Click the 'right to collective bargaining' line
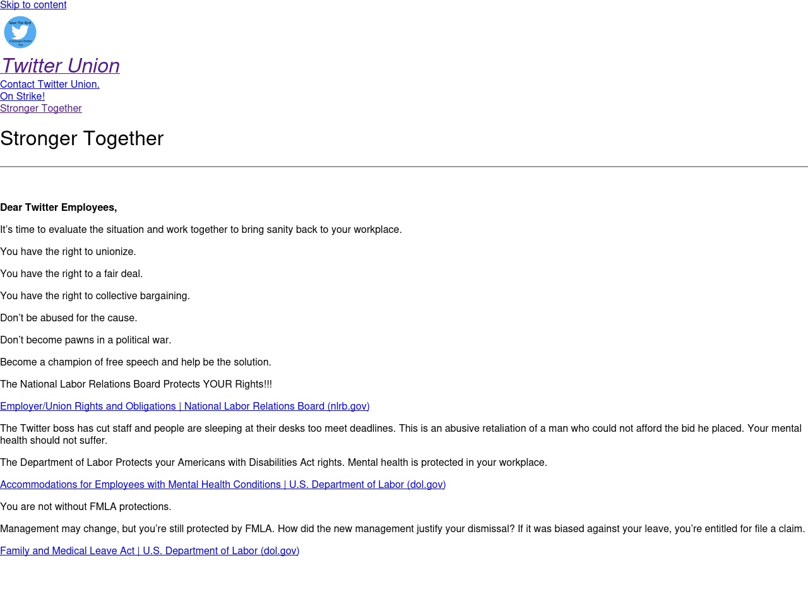The width and height of the screenshot is (808, 606). pyautogui.click(x=95, y=296)
